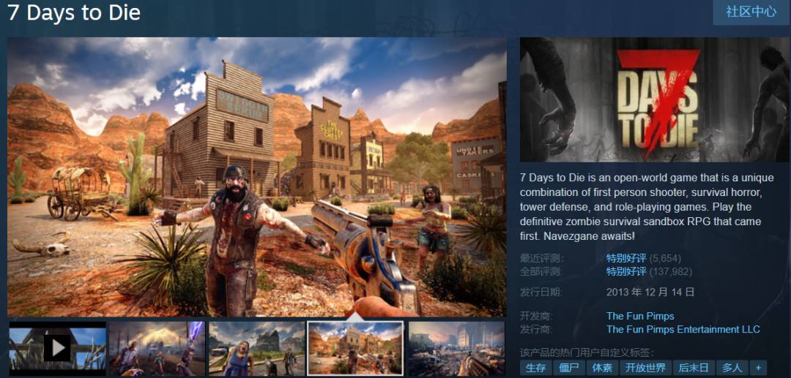Click the 全部评测 label
This screenshot has width=791, height=378.
(542, 272)
